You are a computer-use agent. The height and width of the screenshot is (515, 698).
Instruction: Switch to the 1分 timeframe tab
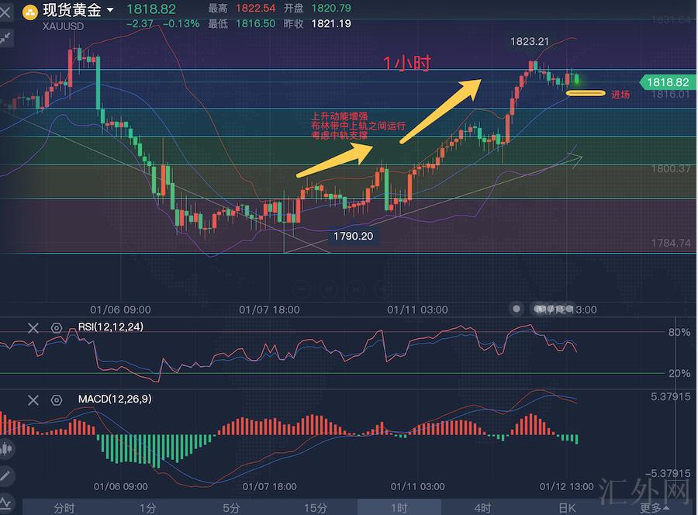(147, 508)
